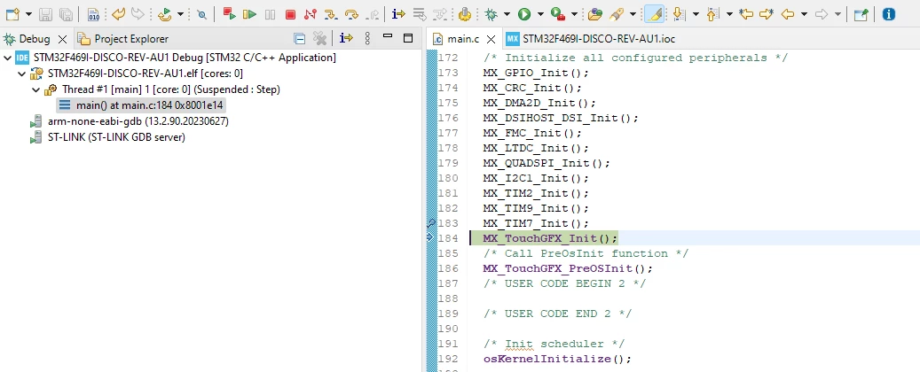This screenshot has height=372, width=920.
Task: Click the Step Over icon
Action: tap(351, 14)
